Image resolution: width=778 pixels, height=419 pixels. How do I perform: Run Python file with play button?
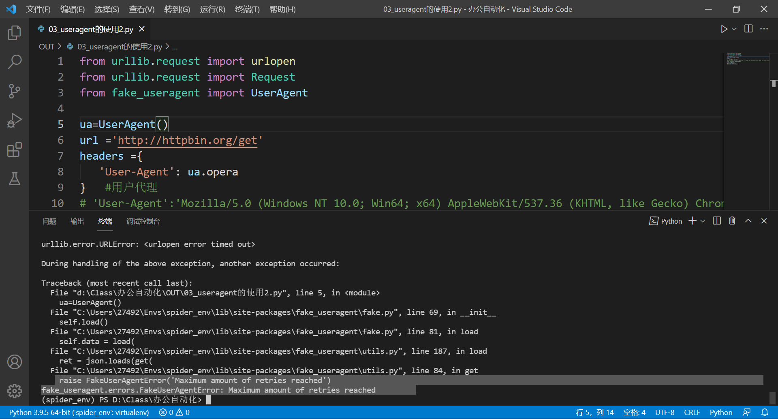[724, 29]
